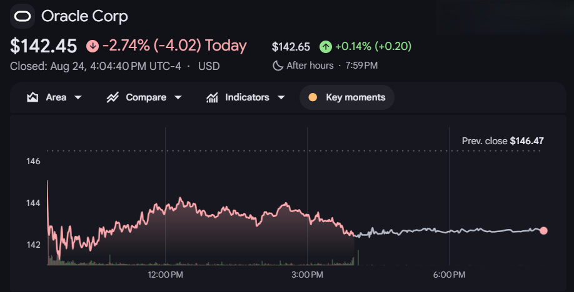Click the 142 y-axis label
Viewport: 574px width, 292px height.
[x=33, y=245]
